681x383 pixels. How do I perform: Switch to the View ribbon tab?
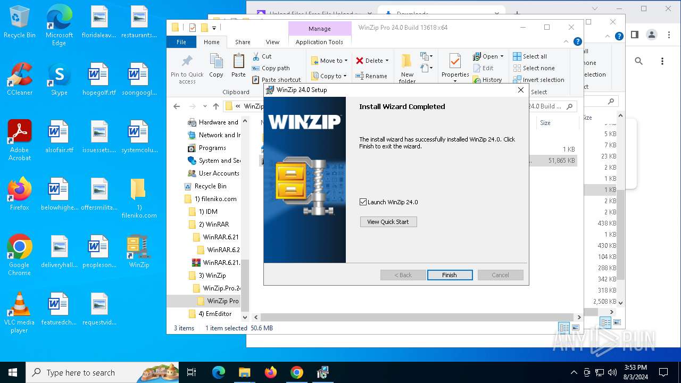[272, 42]
